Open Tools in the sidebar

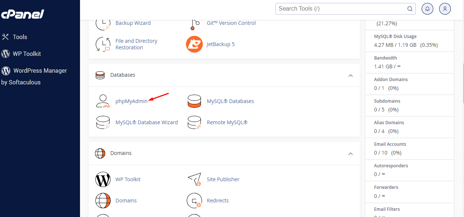20,37
